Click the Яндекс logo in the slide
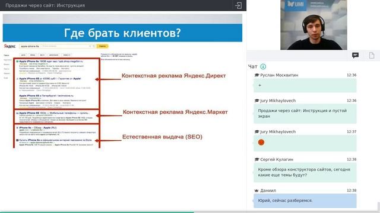The image size is (380, 213). [9, 46]
